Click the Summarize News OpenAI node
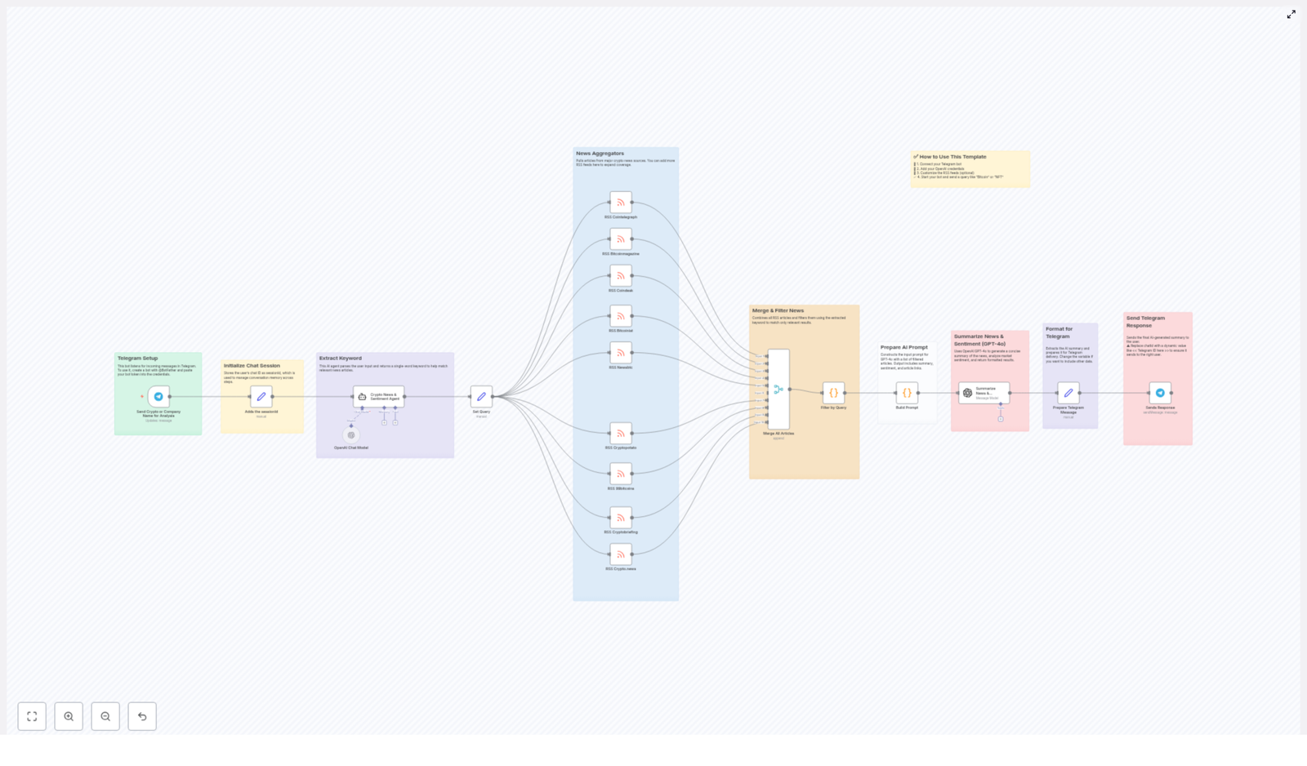 (984, 393)
